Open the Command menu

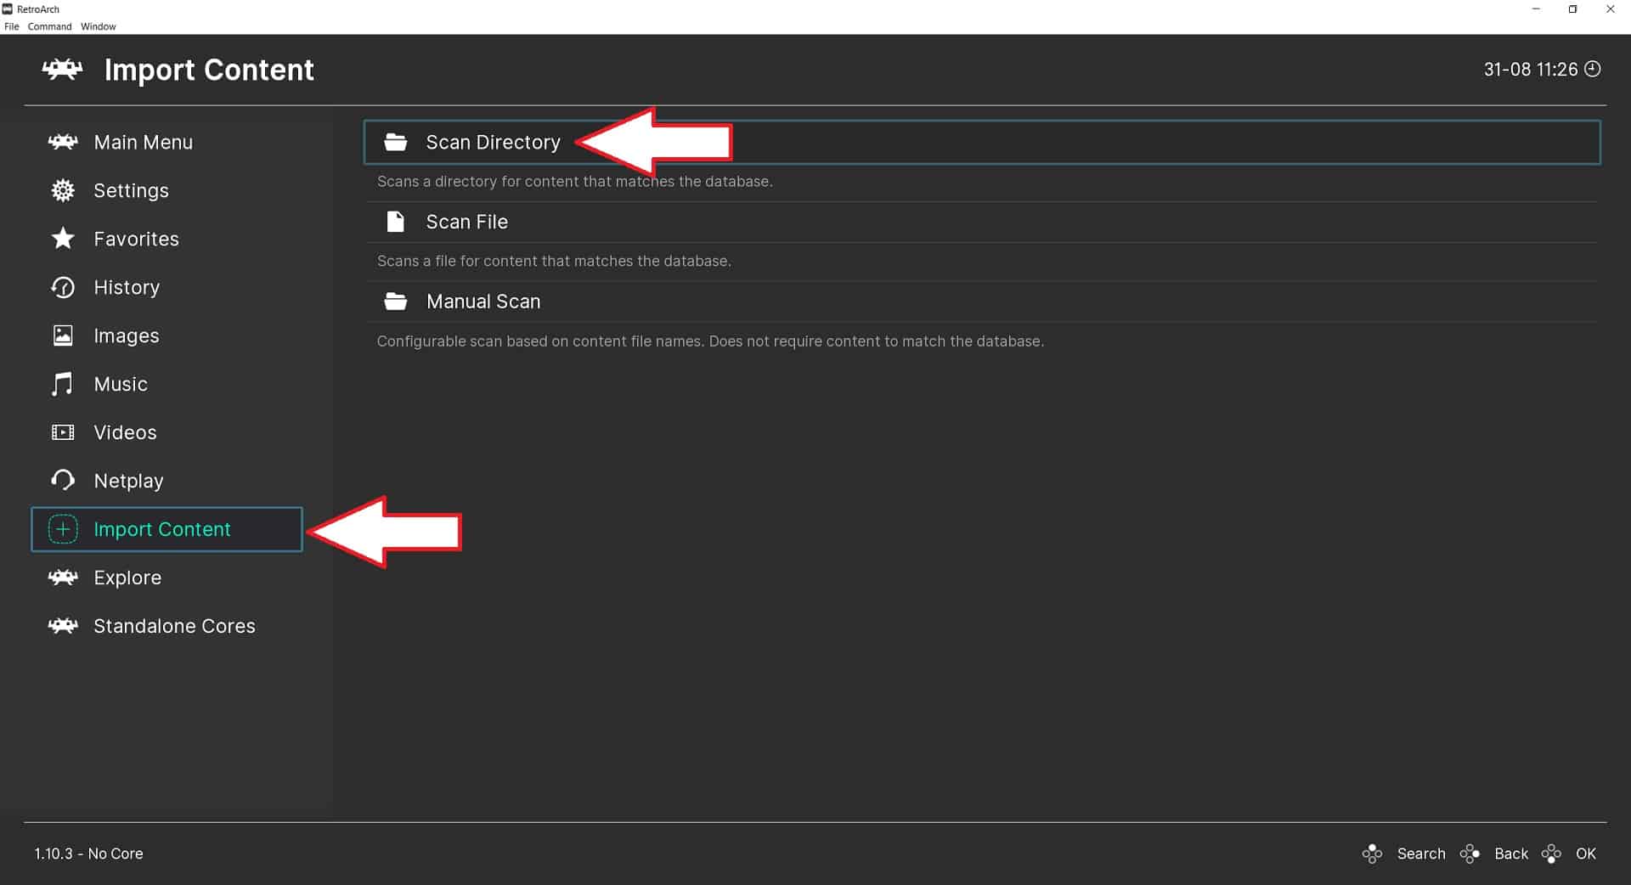pyautogui.click(x=49, y=26)
